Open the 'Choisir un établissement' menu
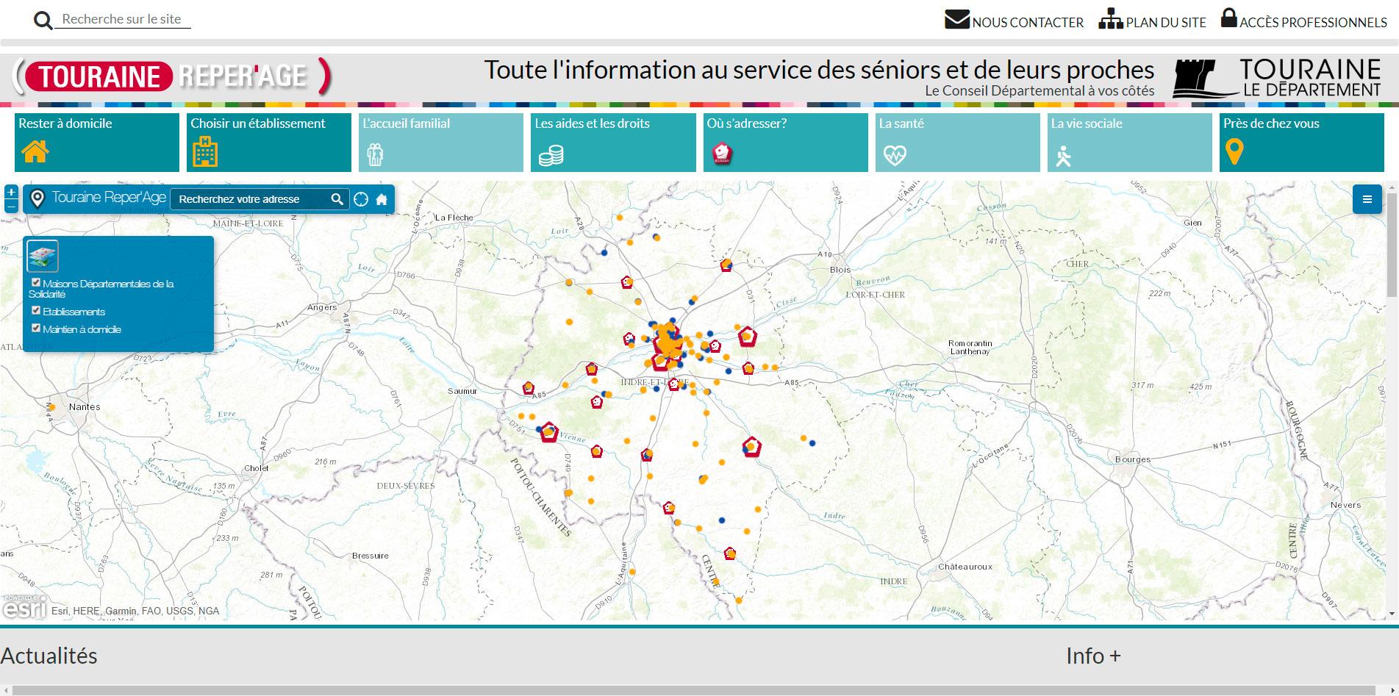 [x=269, y=142]
